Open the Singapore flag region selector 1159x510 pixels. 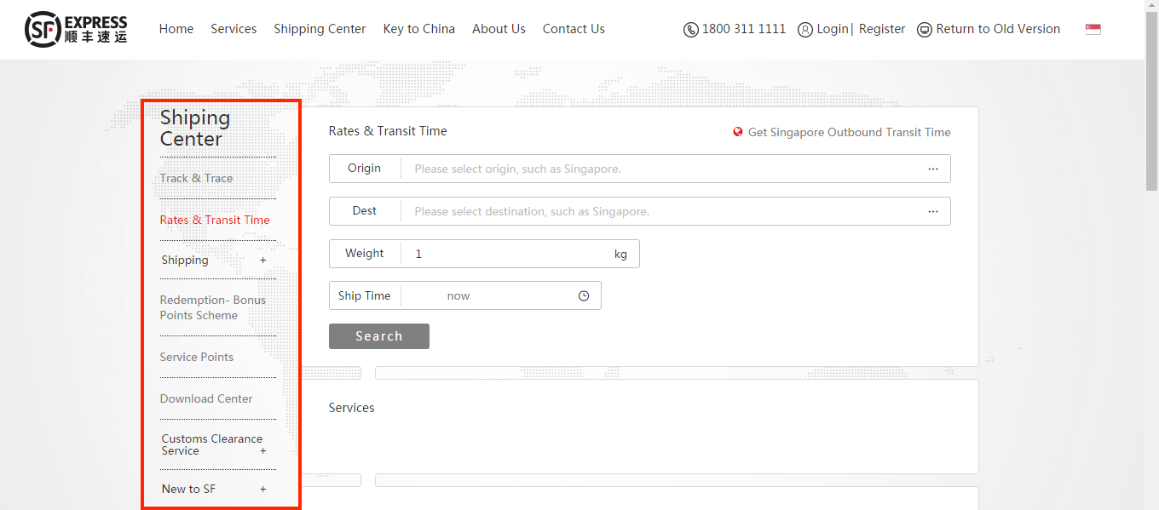tap(1093, 29)
